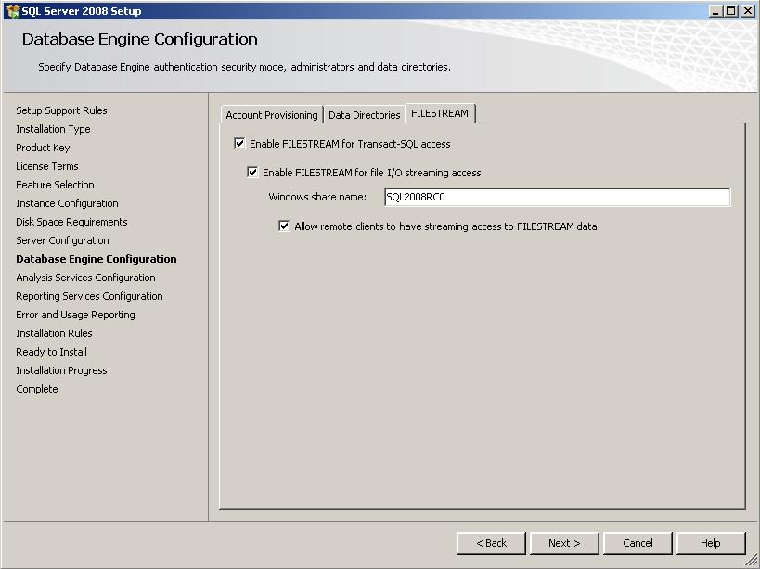Click bold Database Engine Configuration sidebar step
The height and width of the screenshot is (569, 760).
click(97, 259)
